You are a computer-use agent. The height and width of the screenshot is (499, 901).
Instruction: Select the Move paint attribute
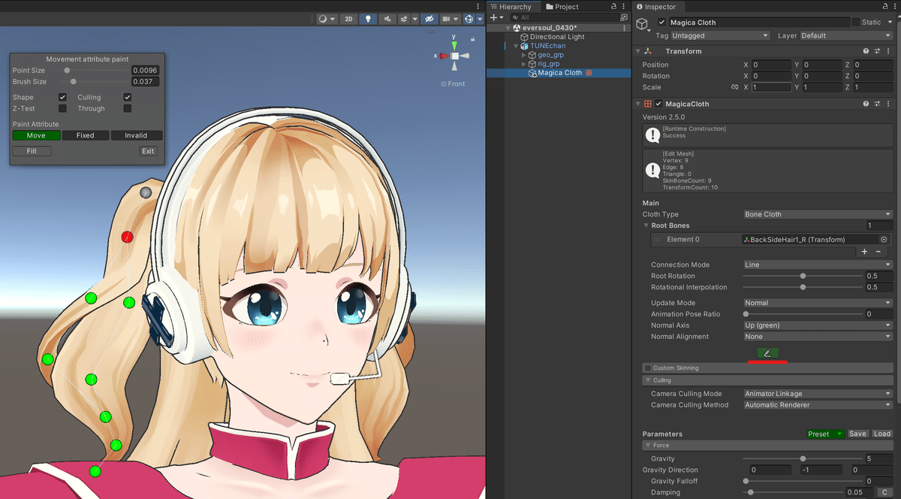point(36,135)
